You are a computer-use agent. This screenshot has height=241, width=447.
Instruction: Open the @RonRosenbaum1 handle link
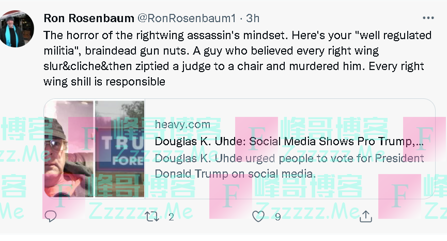point(187,18)
